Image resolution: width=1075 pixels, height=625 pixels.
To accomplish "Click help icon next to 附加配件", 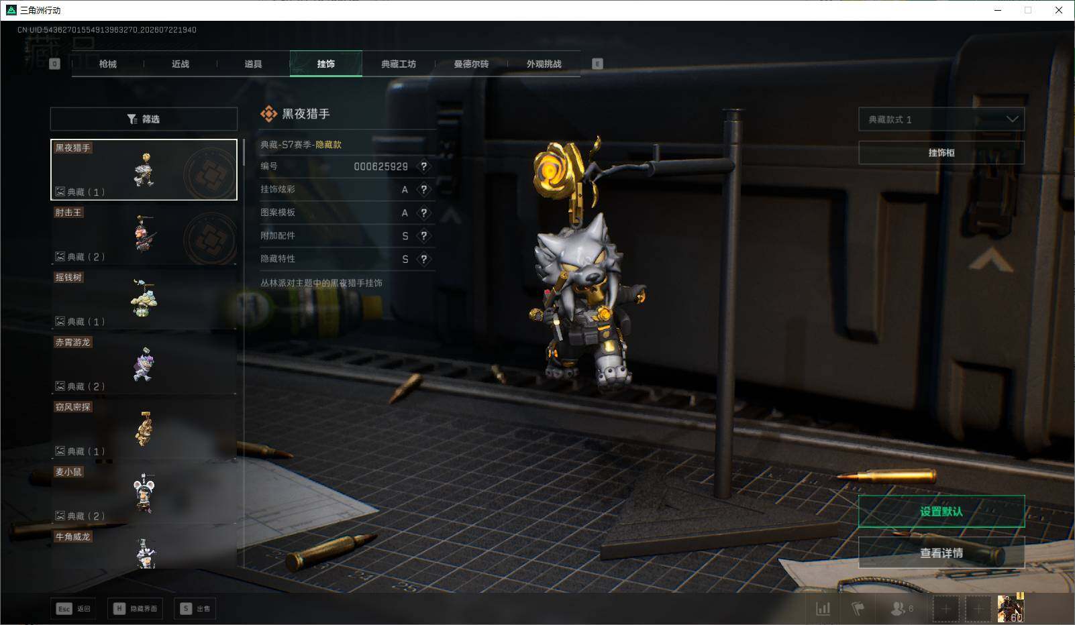I will [x=423, y=236].
